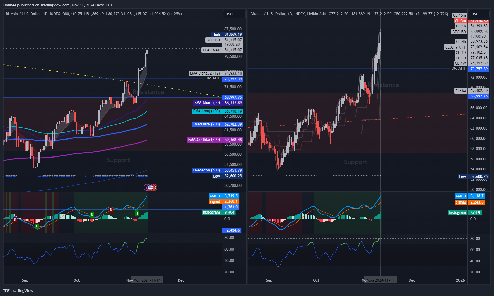Viewport: 494px width, 296px height.
Task: Click the red D marker on the left MACD in late October
Action: (111, 210)
